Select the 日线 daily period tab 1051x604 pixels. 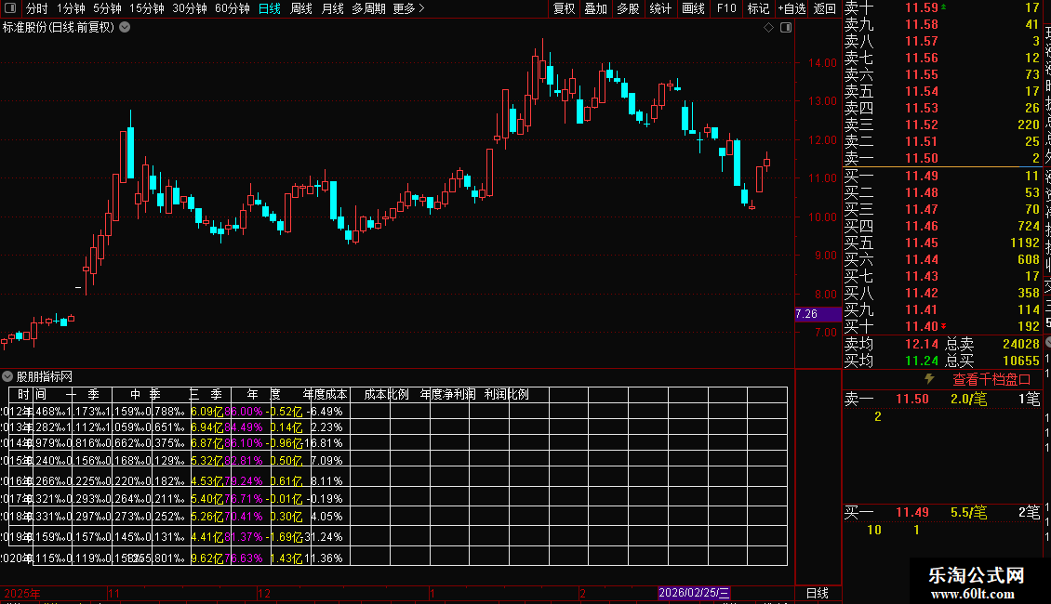click(x=270, y=8)
